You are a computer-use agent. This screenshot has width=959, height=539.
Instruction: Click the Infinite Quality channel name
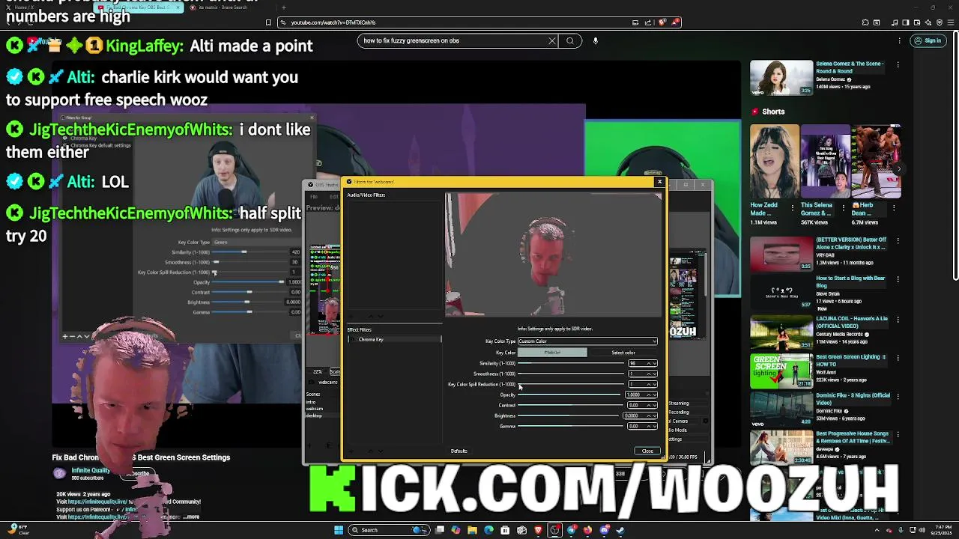(x=91, y=471)
